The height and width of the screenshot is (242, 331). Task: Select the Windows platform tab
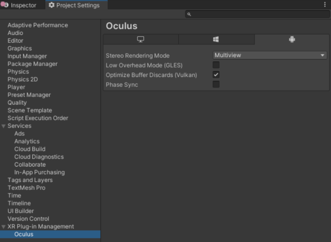(x=216, y=39)
